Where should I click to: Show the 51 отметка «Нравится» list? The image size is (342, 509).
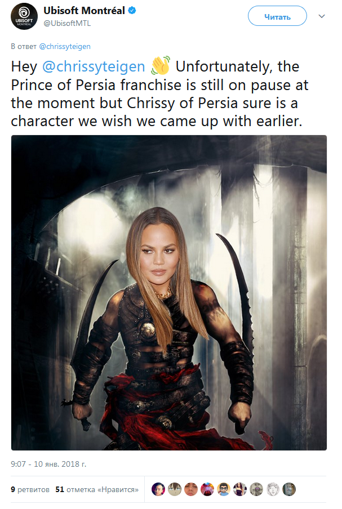(x=97, y=489)
